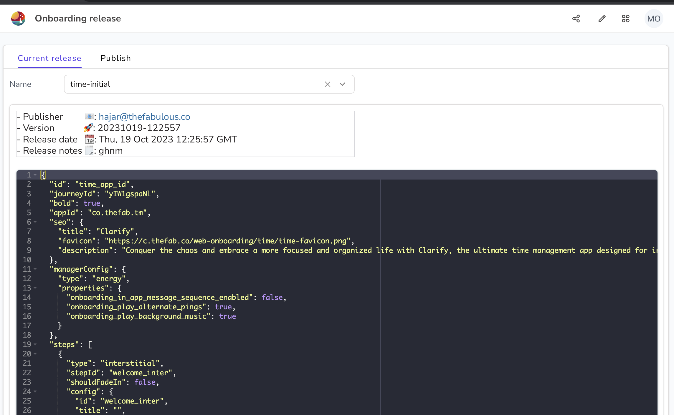Fold the steps array on line 19
The height and width of the screenshot is (415, 674).
pos(35,344)
